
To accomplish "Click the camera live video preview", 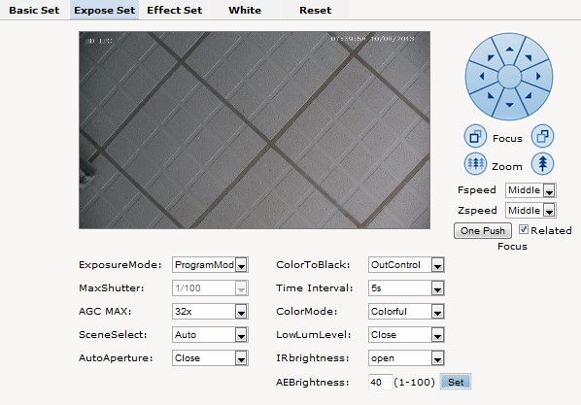I will coord(255,130).
